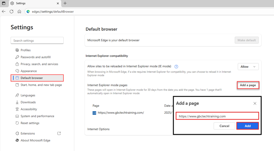Close the Add a page dialog

click(255, 103)
